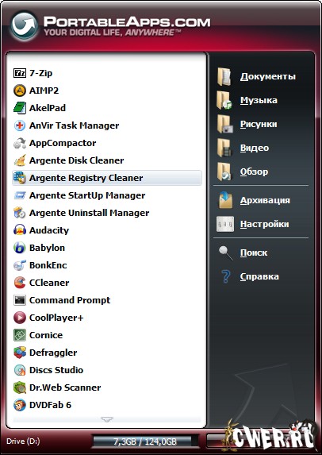The image size is (322, 455).
Task: Click the drive space usage bar
Action: [x=145, y=442]
